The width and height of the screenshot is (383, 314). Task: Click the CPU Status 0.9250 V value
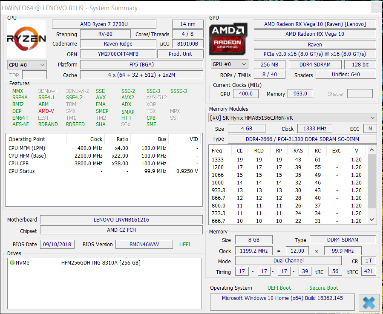187,171
